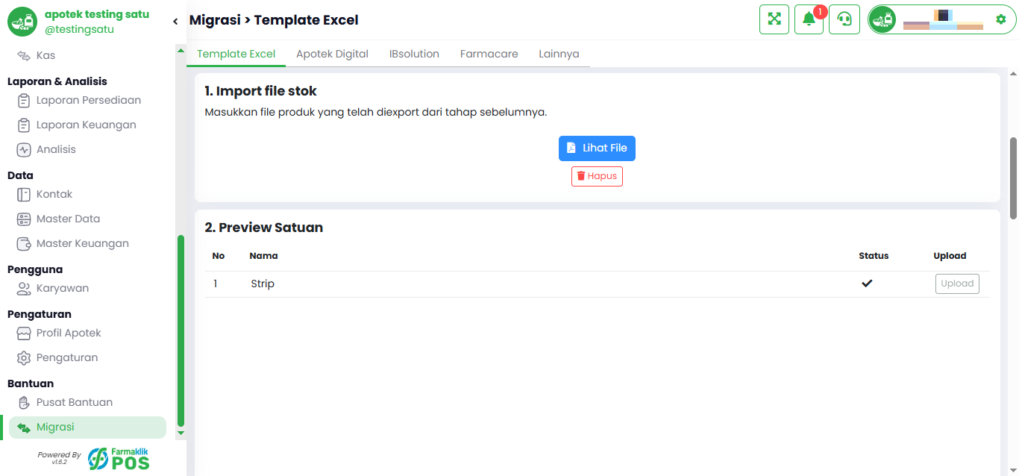Click the Lihat File button
The height and width of the screenshot is (476, 1019).
click(x=597, y=148)
